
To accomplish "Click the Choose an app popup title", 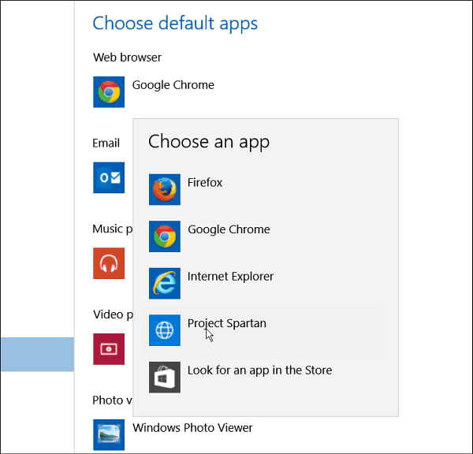I will pos(209,142).
